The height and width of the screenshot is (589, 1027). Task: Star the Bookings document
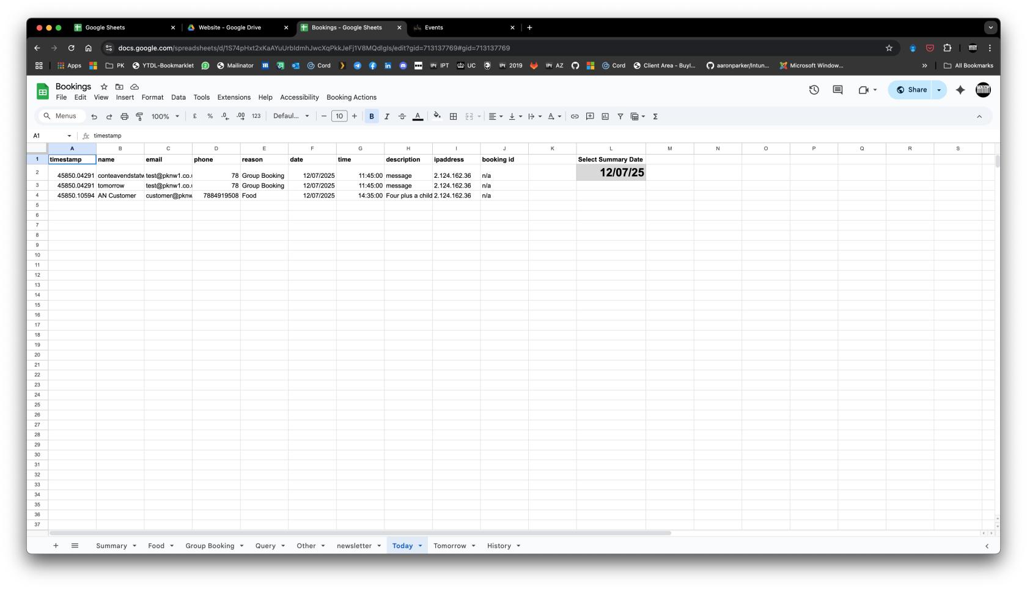pyautogui.click(x=104, y=87)
